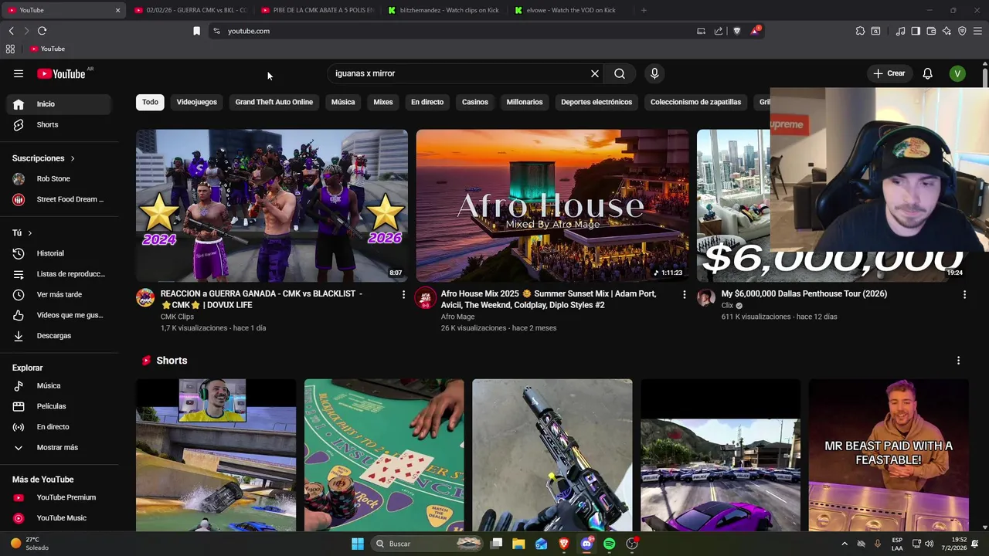
Task: Open a new tab with the plus button
Action: [x=644, y=10]
